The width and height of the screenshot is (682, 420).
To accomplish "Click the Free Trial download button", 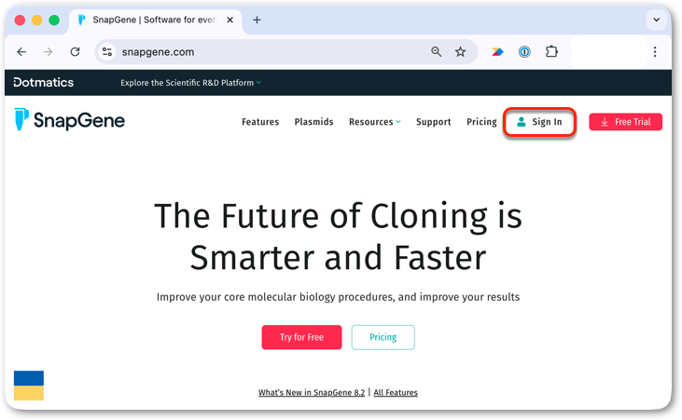I will (625, 122).
